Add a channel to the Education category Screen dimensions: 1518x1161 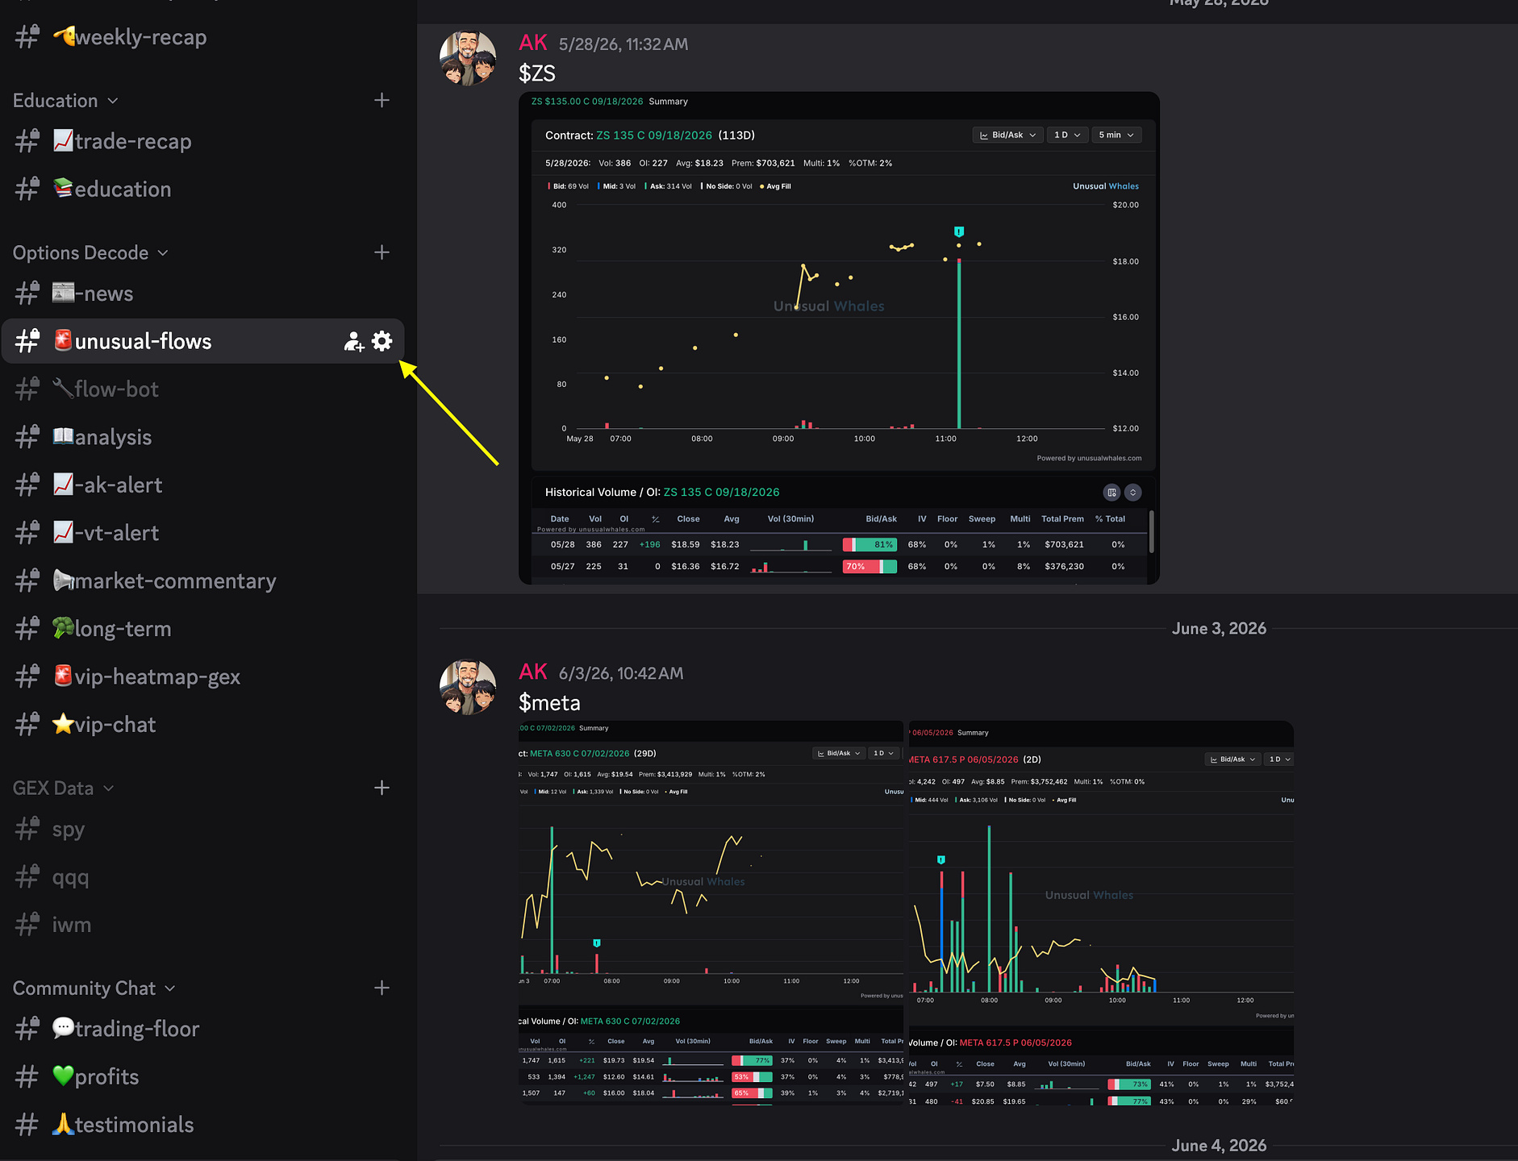pos(382,100)
